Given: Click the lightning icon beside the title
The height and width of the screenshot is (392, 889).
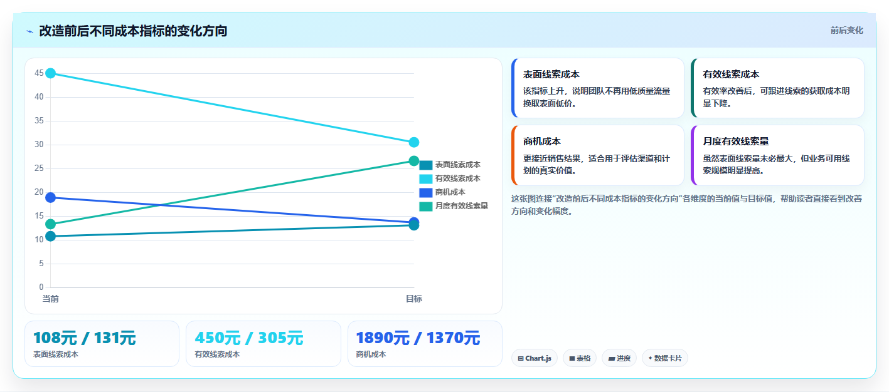Looking at the screenshot, I should (x=29, y=31).
